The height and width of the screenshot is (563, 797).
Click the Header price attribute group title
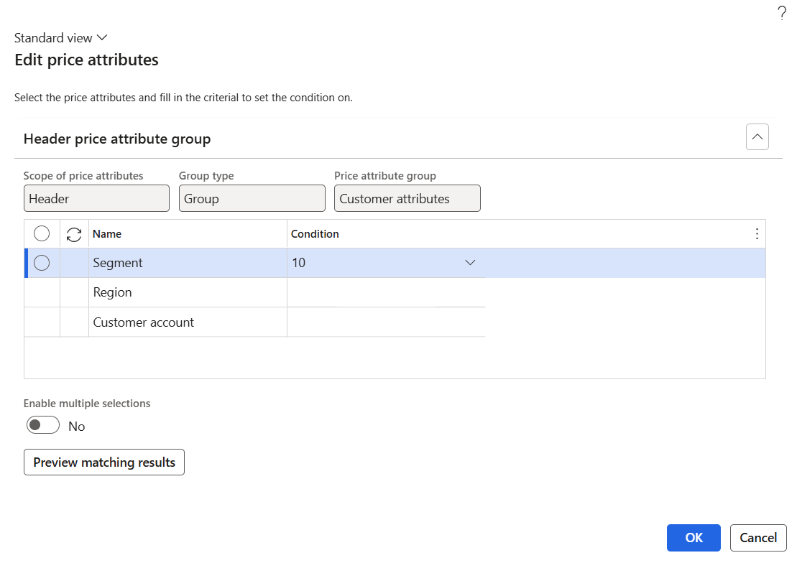[117, 139]
